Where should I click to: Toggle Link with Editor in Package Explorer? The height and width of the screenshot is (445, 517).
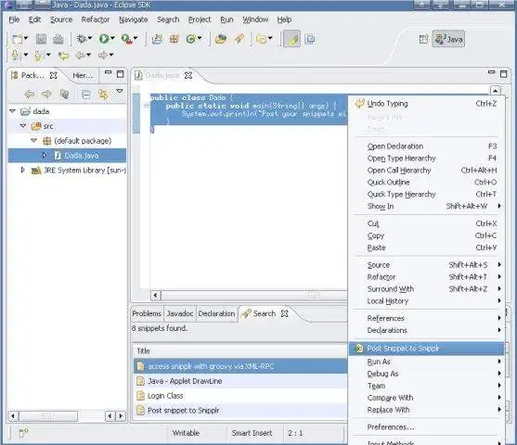pyautogui.click(x=103, y=95)
